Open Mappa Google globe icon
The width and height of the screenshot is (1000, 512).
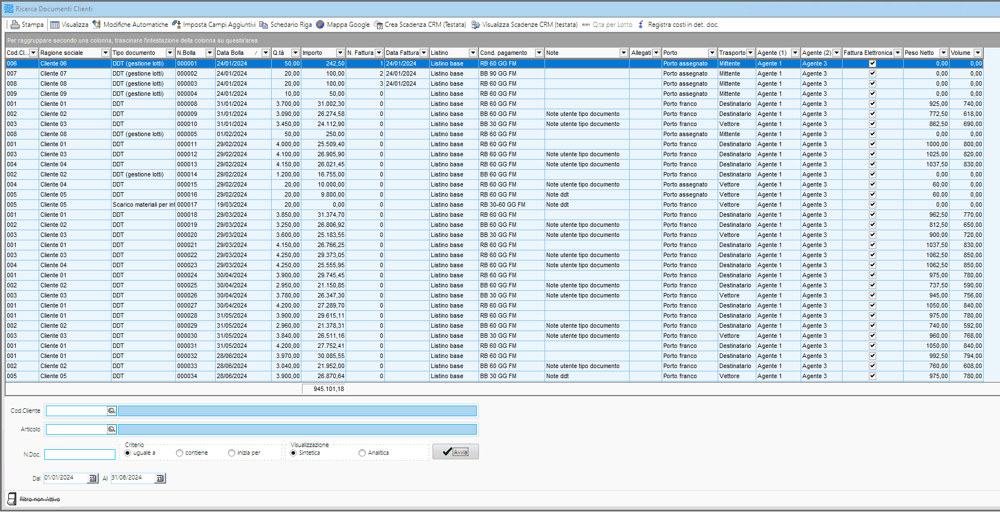click(320, 25)
